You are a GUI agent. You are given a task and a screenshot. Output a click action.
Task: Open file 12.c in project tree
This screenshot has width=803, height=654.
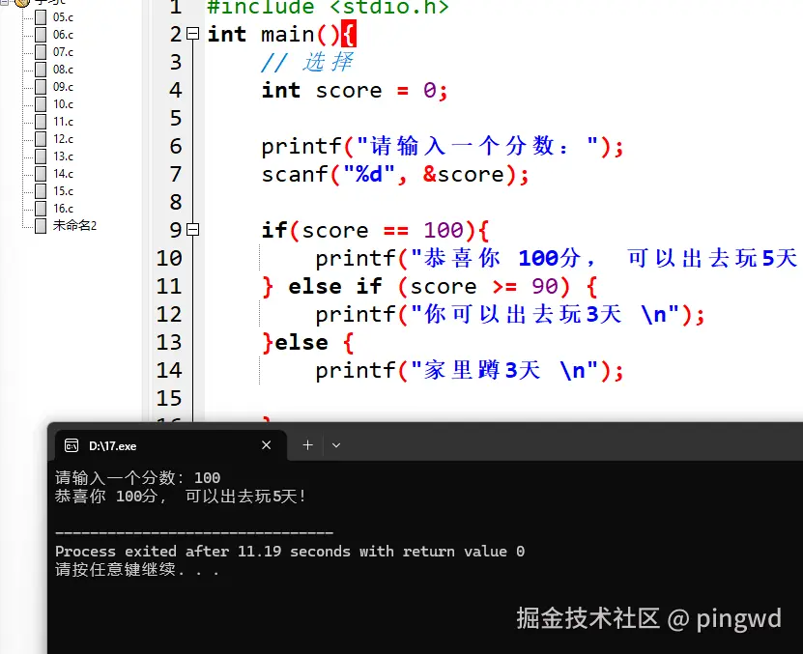click(x=63, y=139)
